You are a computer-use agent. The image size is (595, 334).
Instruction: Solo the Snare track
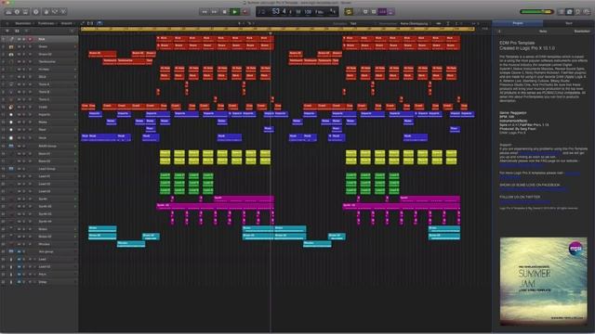pyautogui.click(x=24, y=46)
